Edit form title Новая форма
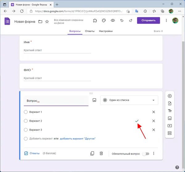This screenshot has height=172, width=185. 25,22
